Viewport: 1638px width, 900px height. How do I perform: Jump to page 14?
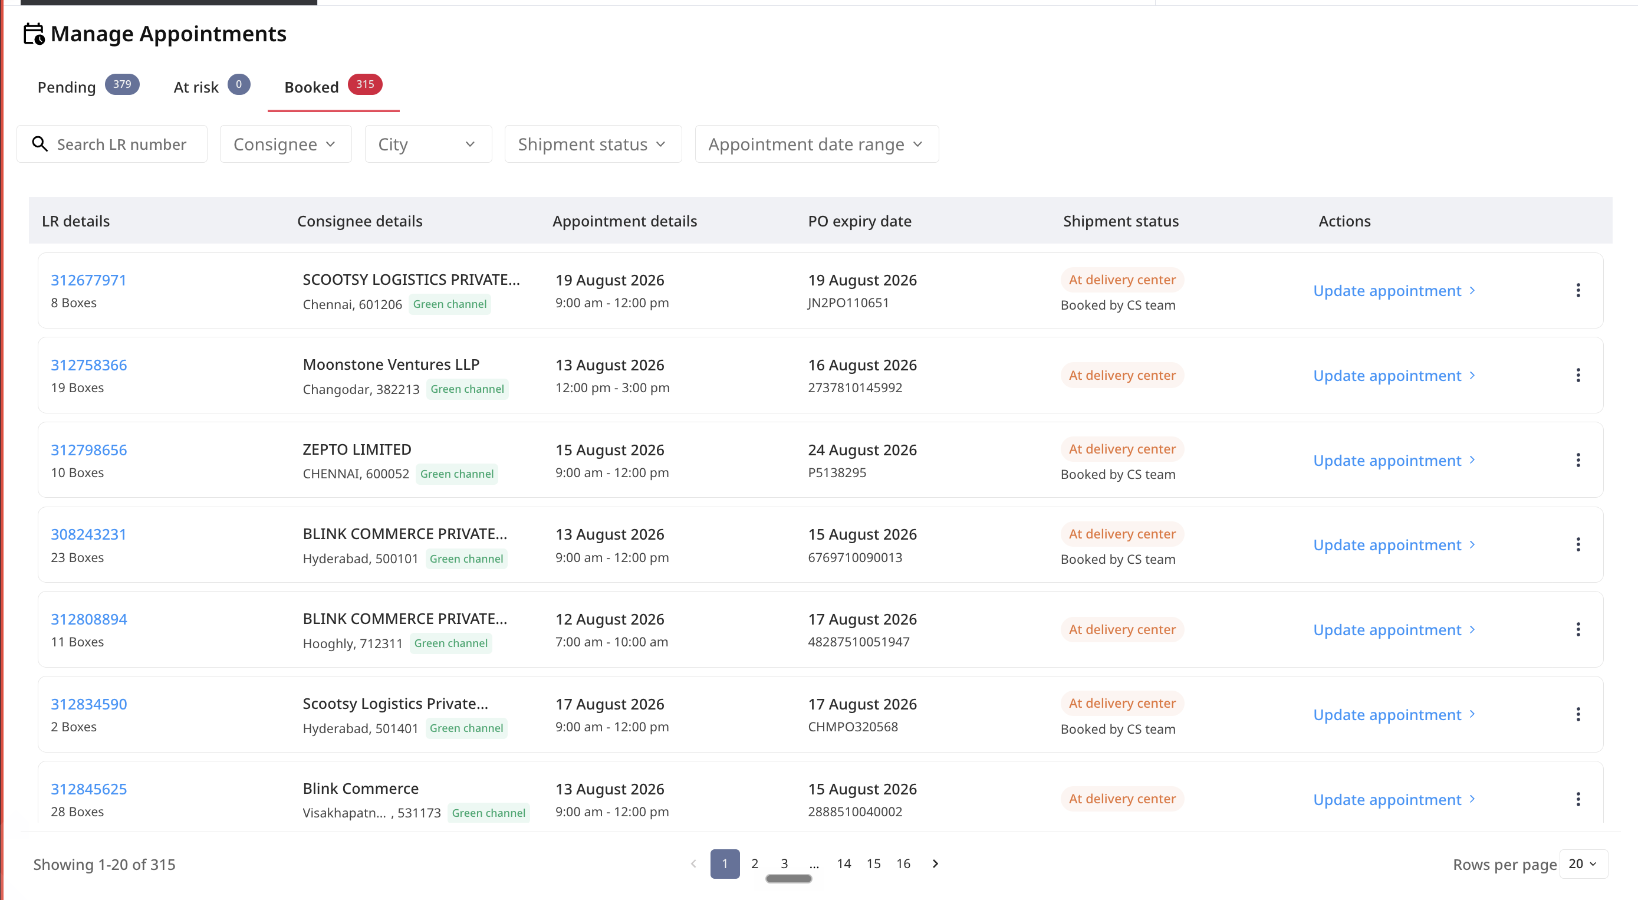844,864
